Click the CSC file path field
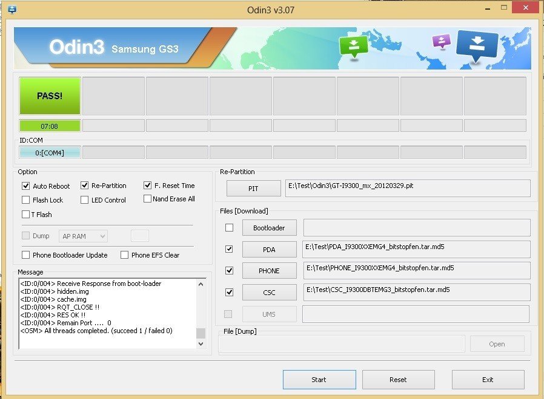Image resolution: width=544 pixels, height=399 pixels. 417,293
